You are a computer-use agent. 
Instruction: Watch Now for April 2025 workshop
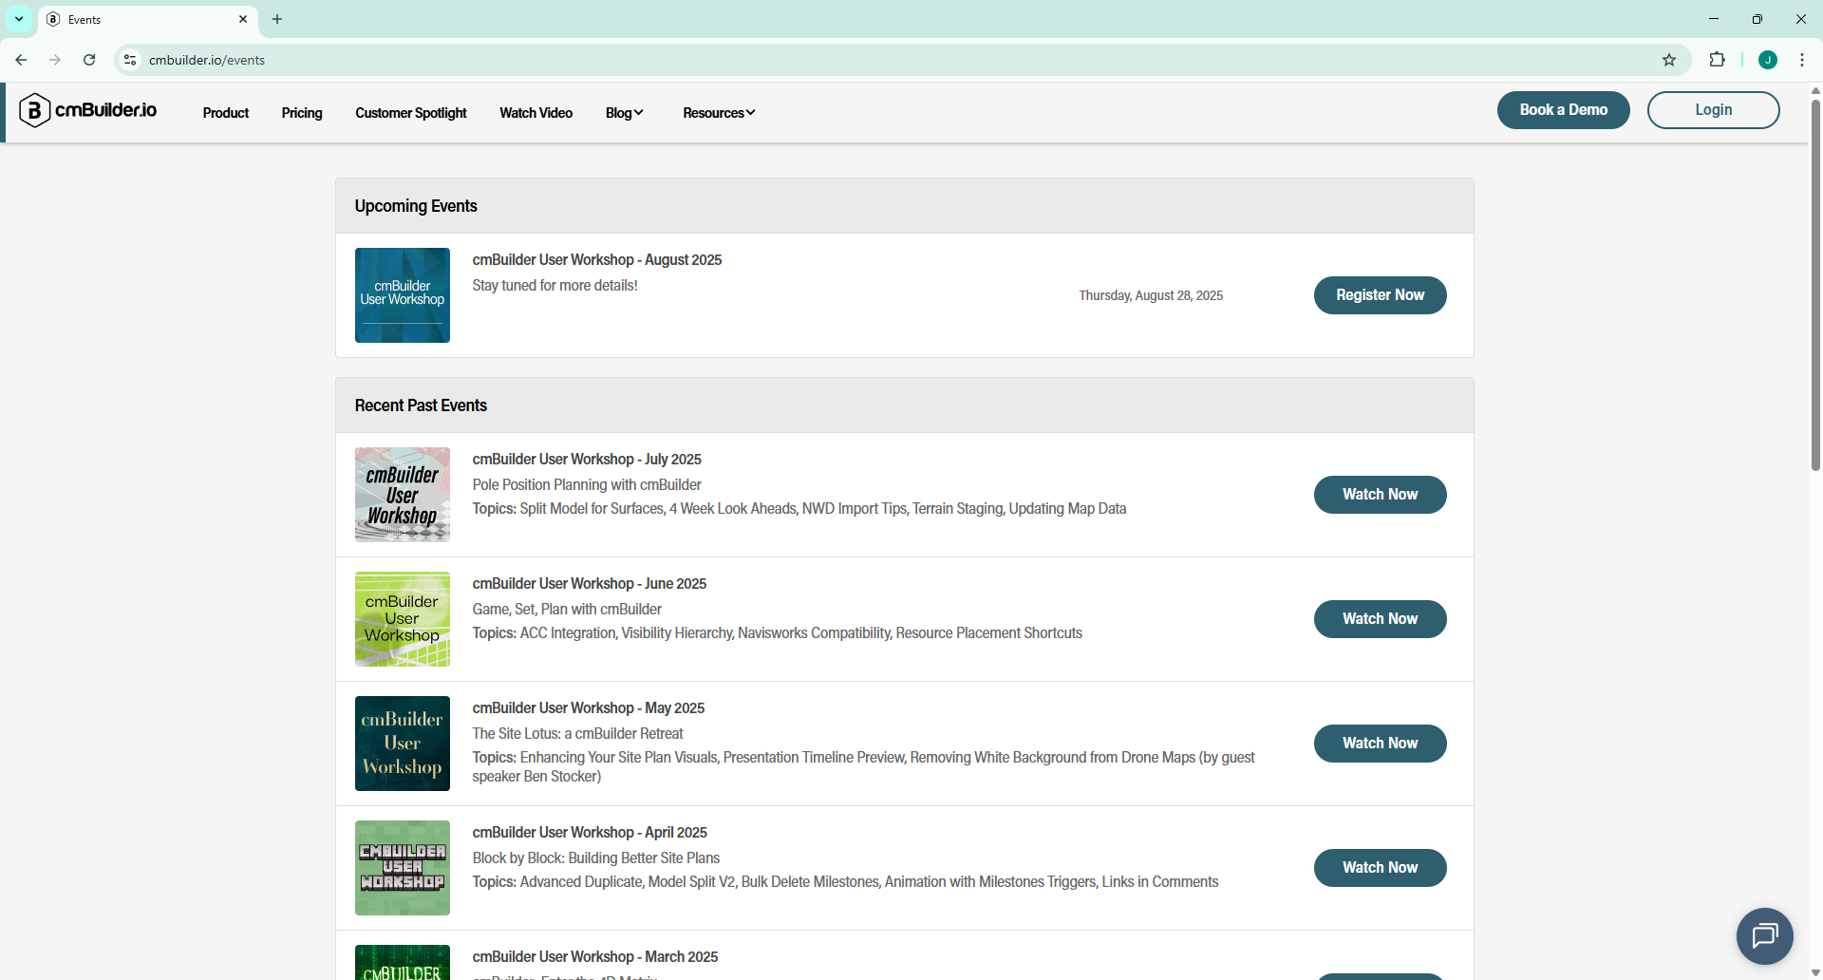(x=1381, y=868)
